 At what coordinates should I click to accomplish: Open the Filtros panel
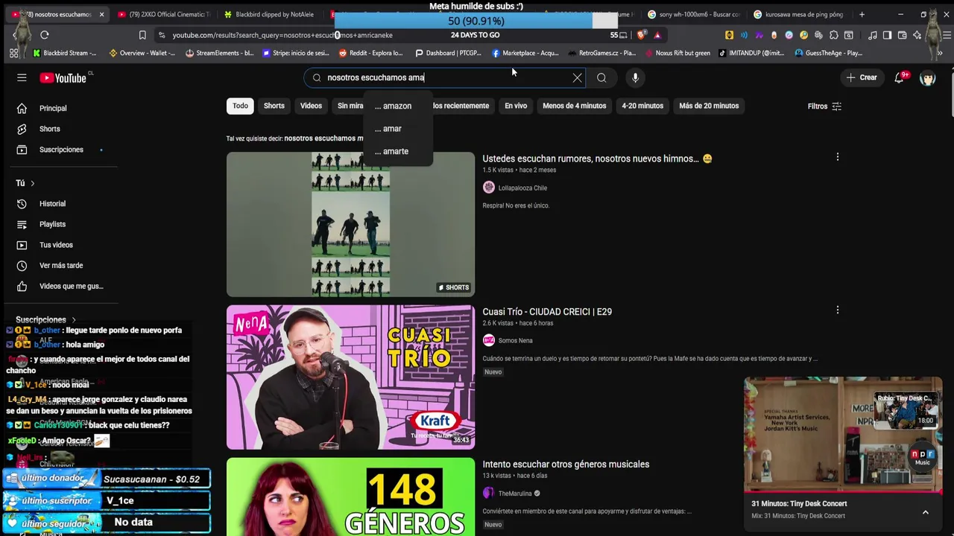point(824,106)
